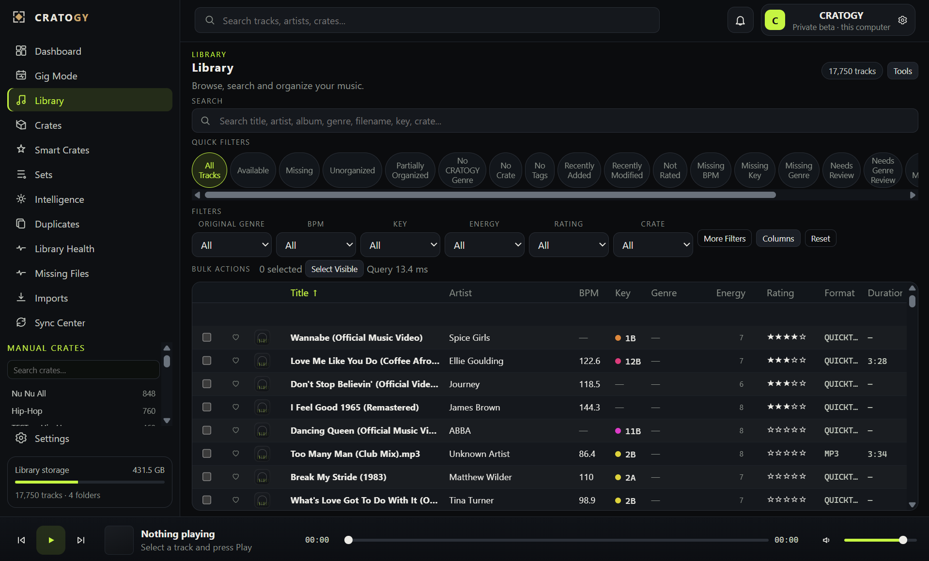Go to Dashboard in the sidebar
Screen dimensions: 929x561
coord(90,51)
